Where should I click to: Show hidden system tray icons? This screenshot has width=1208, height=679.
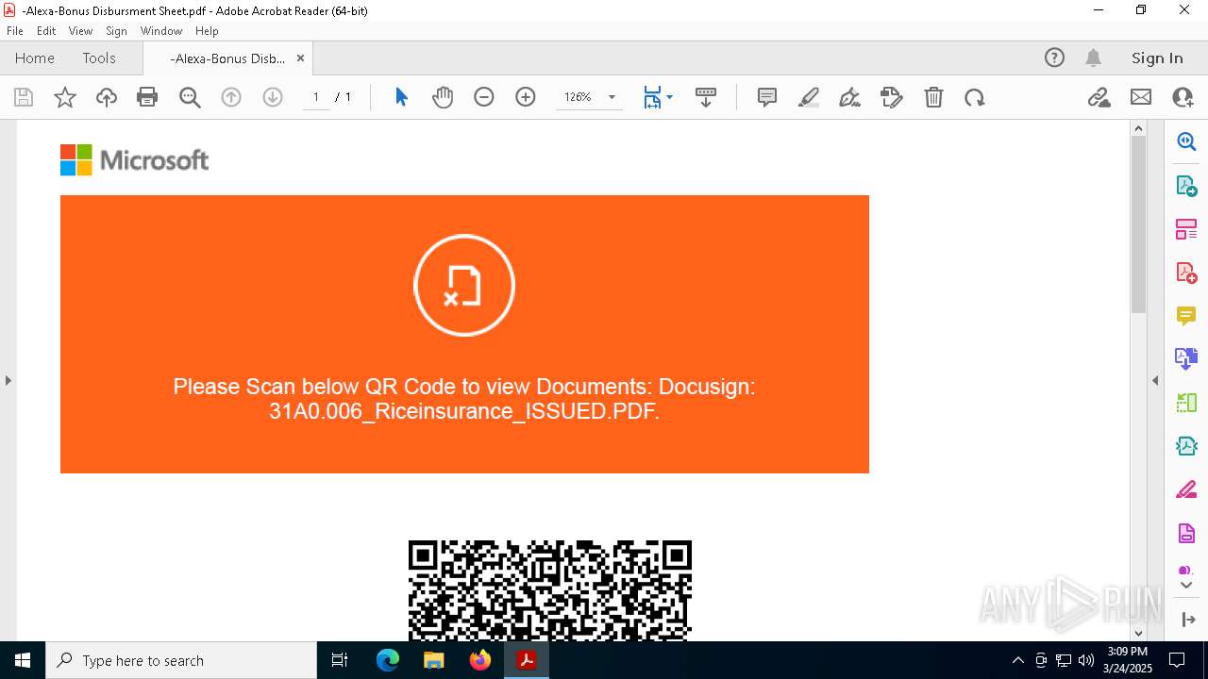point(1017,660)
